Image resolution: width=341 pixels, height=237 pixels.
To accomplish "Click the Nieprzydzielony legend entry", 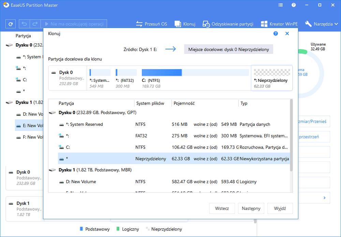I will point(164,229).
